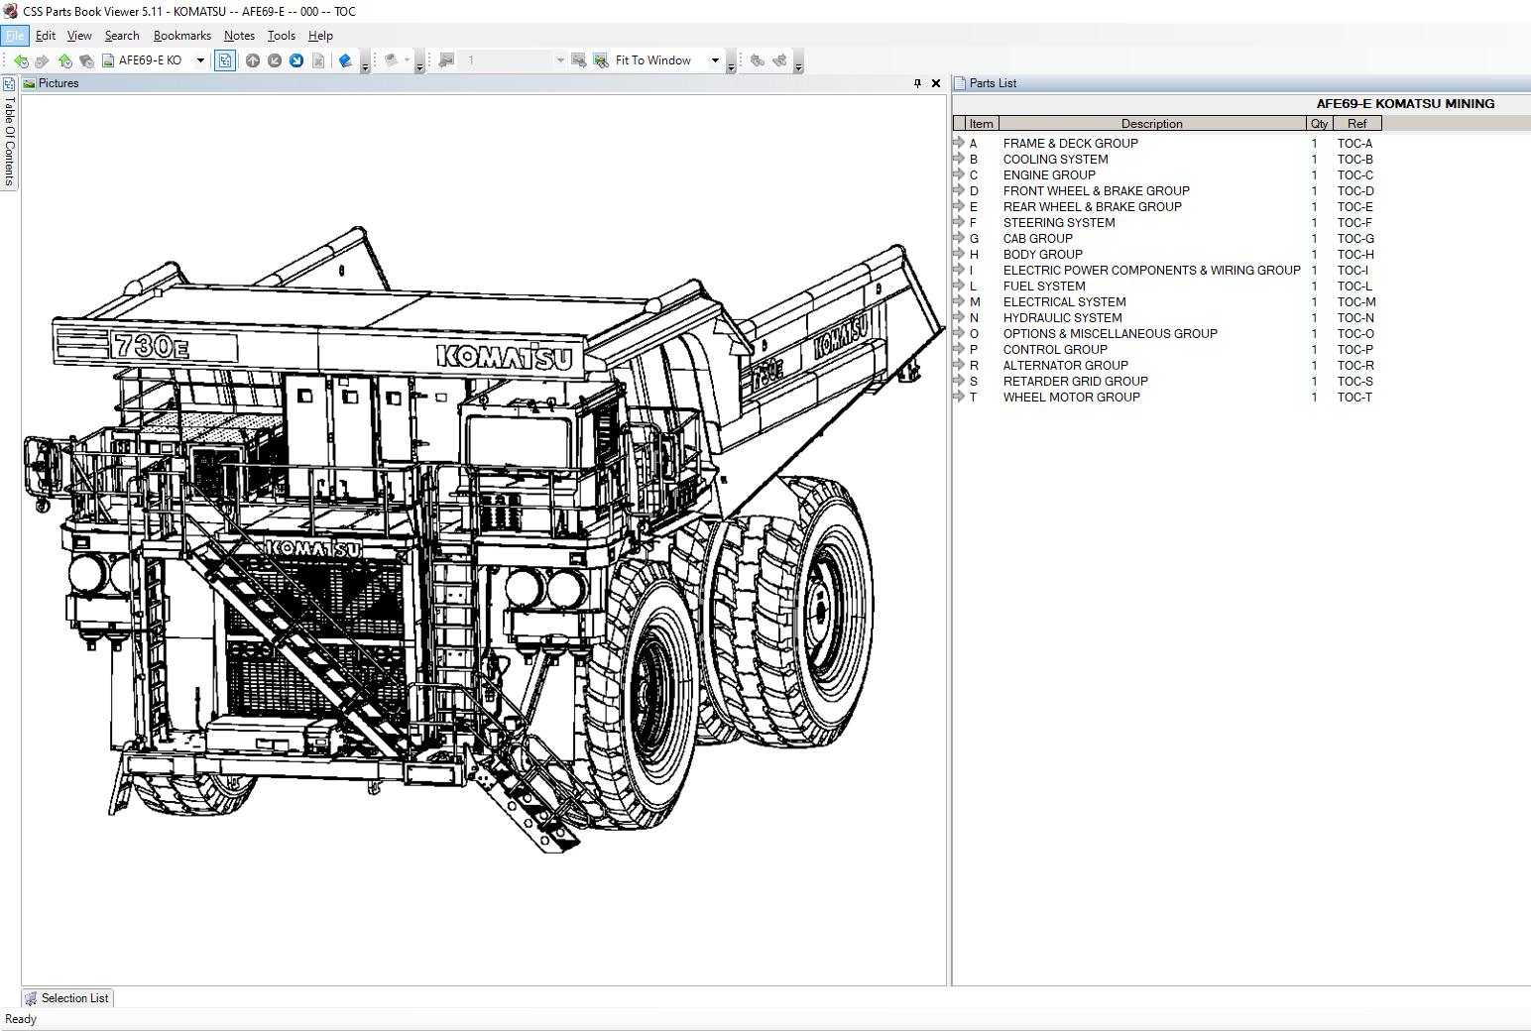
Task: Click the blue book icon
Action: [x=345, y=60]
